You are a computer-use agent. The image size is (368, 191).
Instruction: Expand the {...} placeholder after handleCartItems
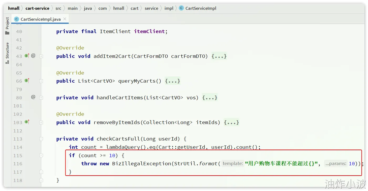(210, 98)
